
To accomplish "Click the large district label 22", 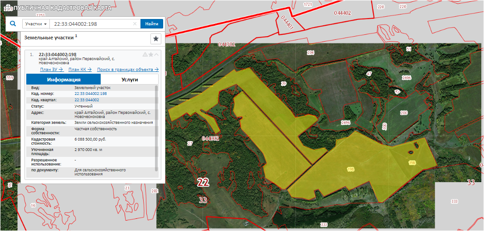I will pos(203,182).
